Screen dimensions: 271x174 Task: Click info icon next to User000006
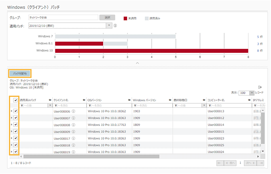tap(74, 111)
